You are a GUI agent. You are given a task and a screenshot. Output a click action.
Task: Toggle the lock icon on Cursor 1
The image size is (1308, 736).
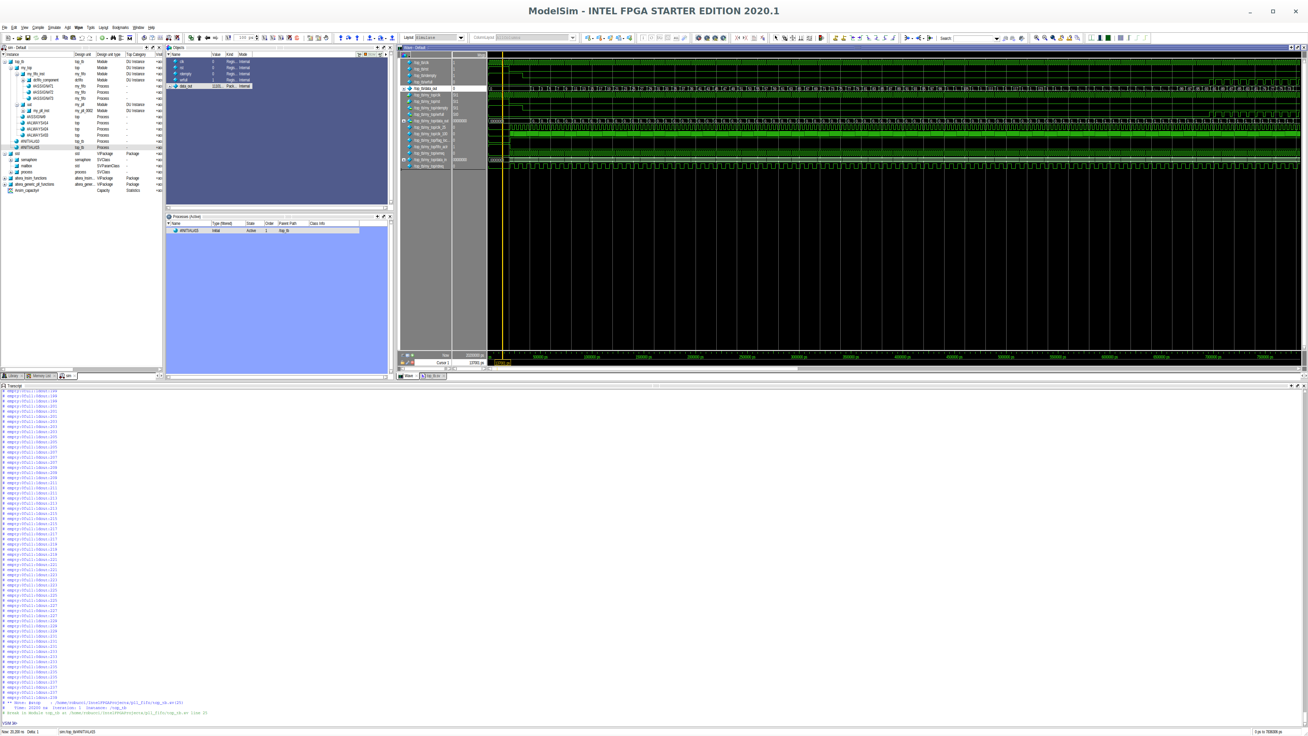point(403,363)
